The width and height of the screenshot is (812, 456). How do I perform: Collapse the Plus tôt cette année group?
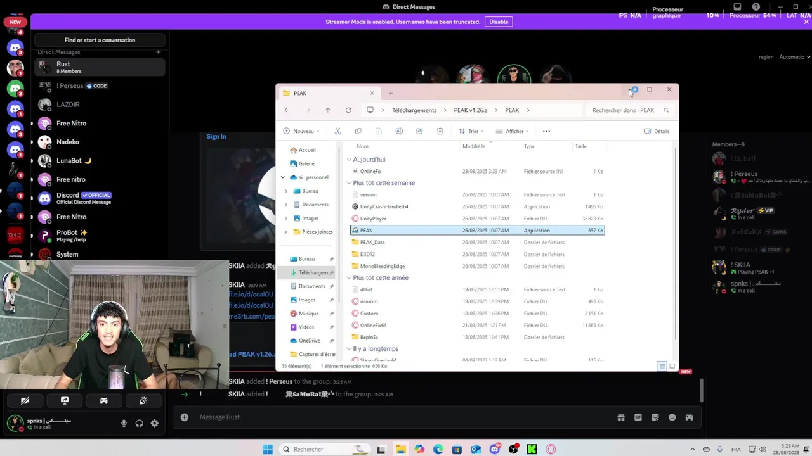[349, 278]
